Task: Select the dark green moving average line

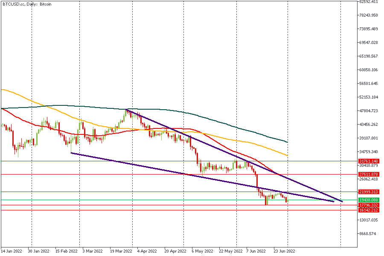Action: [213, 116]
